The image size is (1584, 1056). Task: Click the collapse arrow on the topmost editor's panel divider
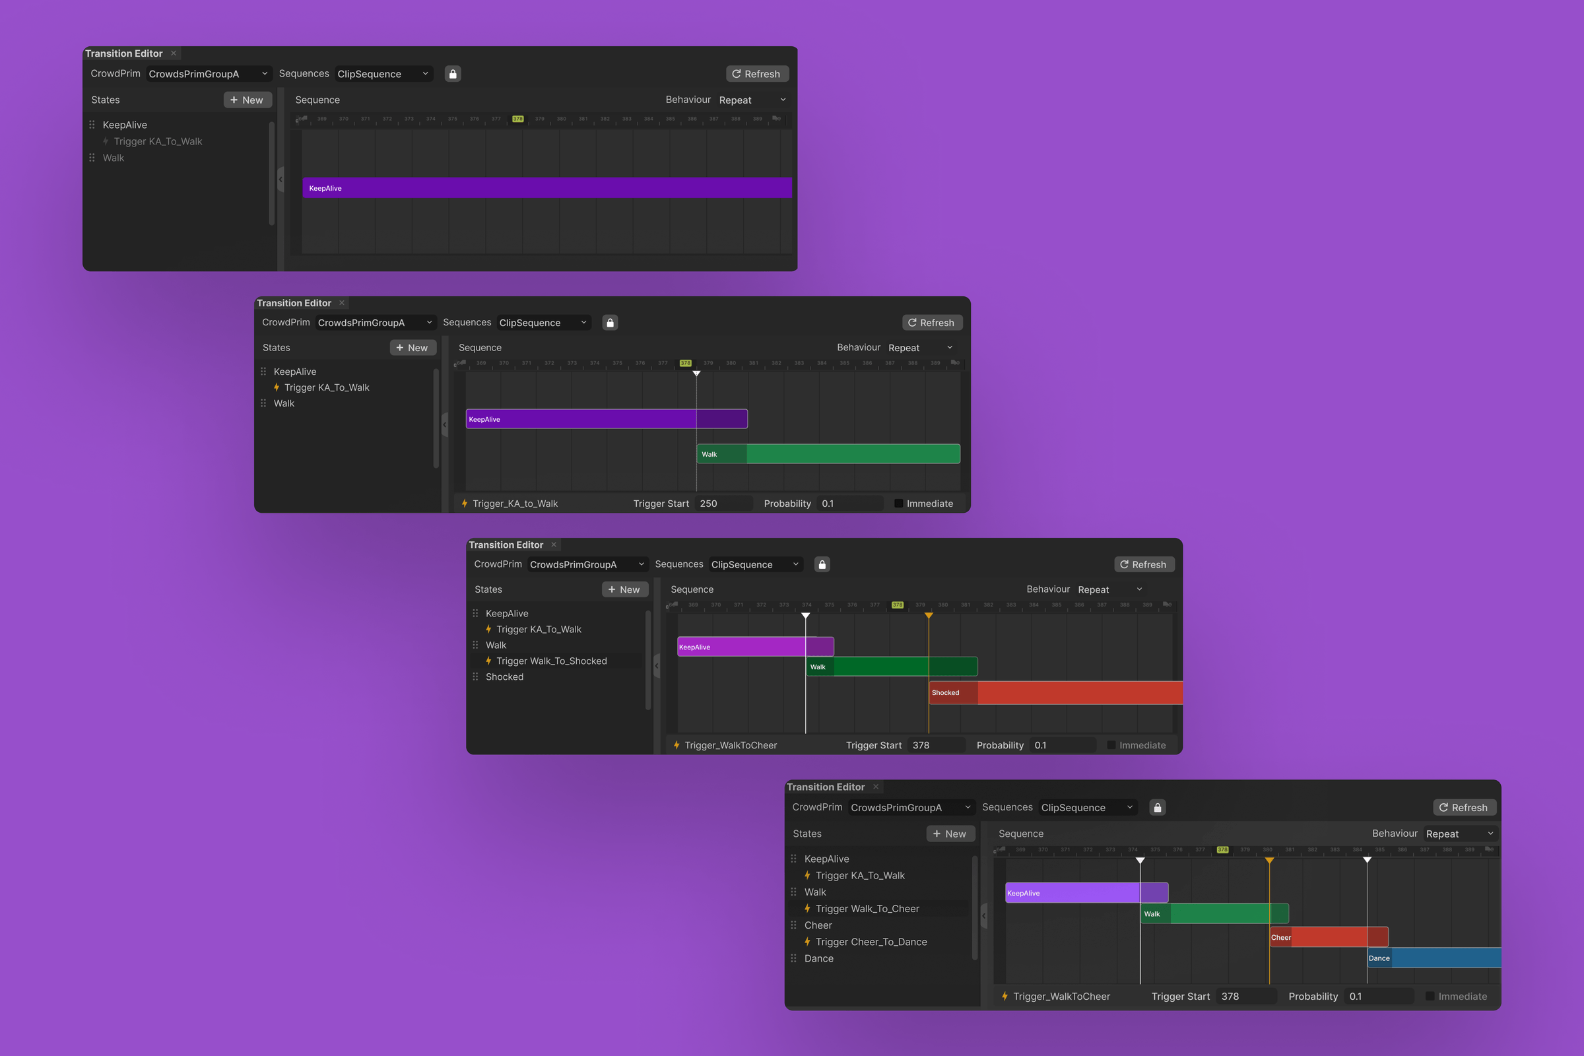(281, 179)
